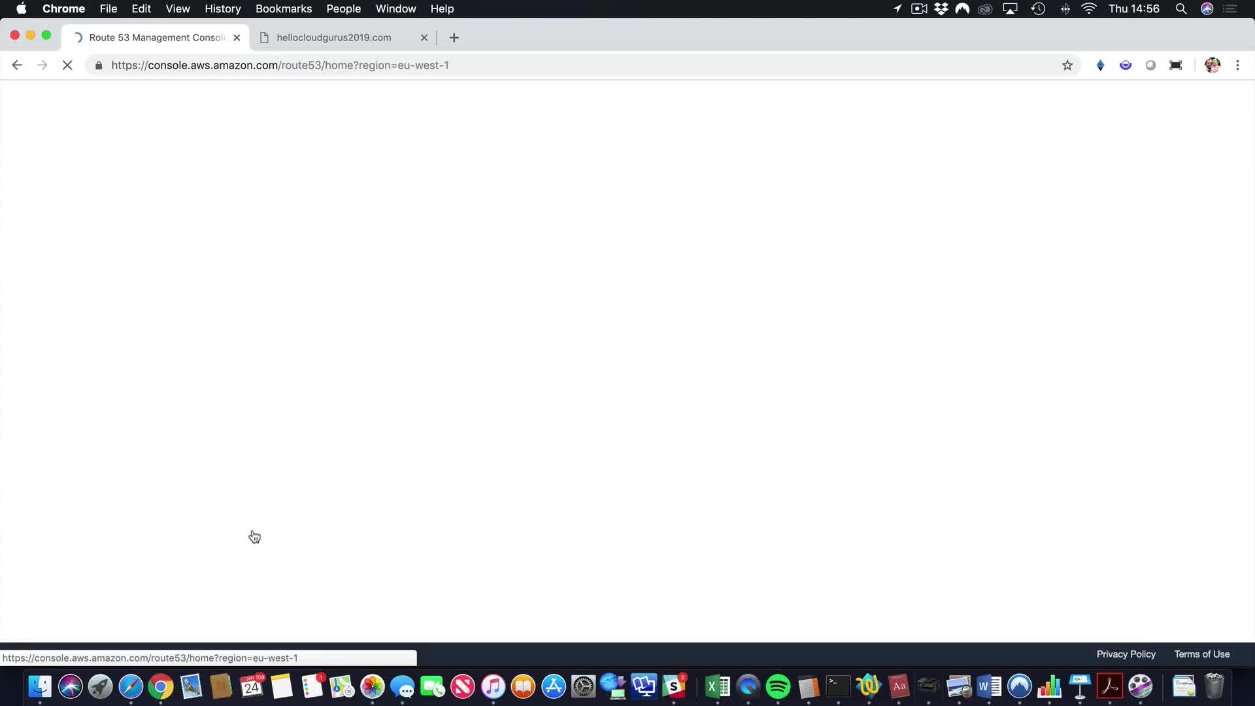Click the lock site-info icon
Viewport: 1255px width, 706px height.
point(99,65)
